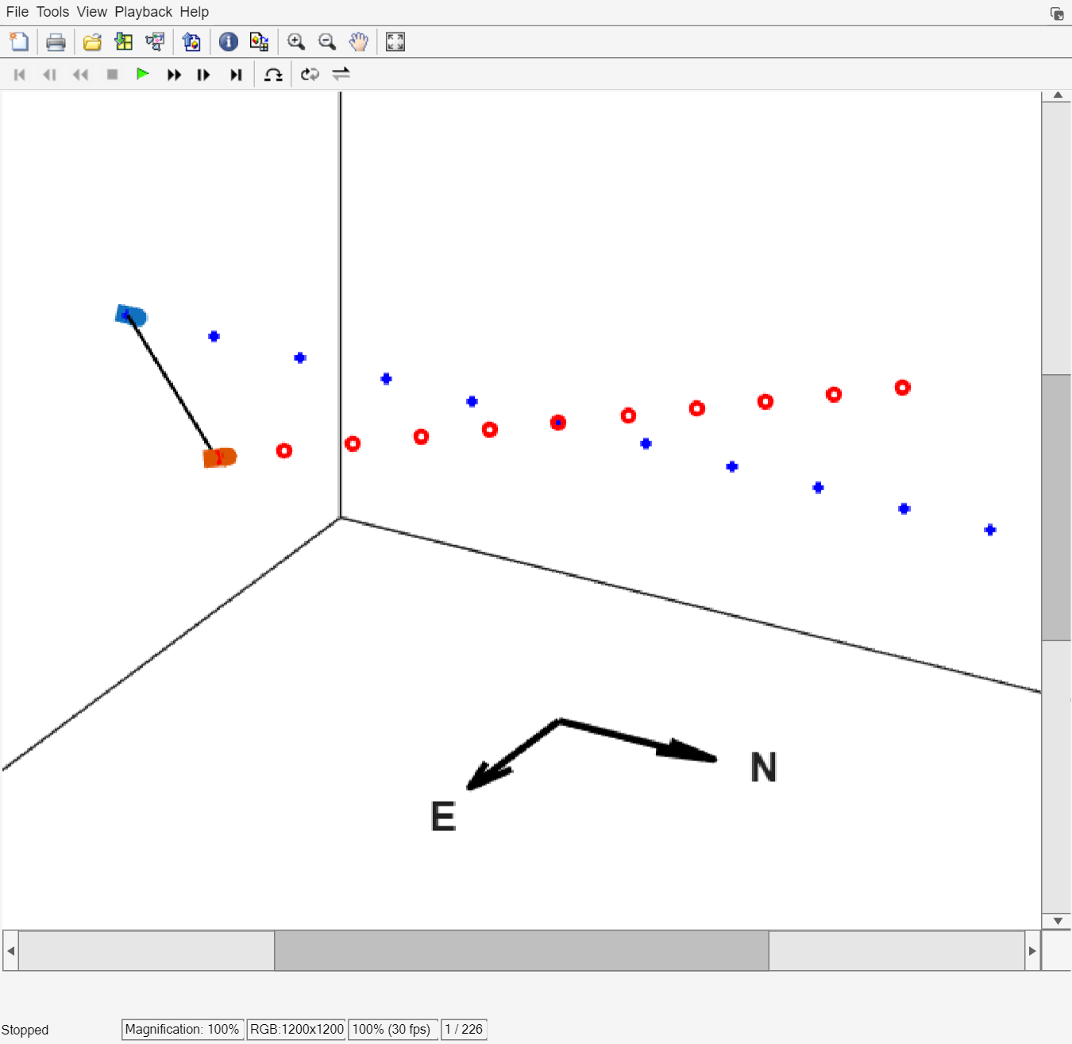Click the vertical scrollbar up arrow
This screenshot has height=1044, width=1072.
[1058, 95]
